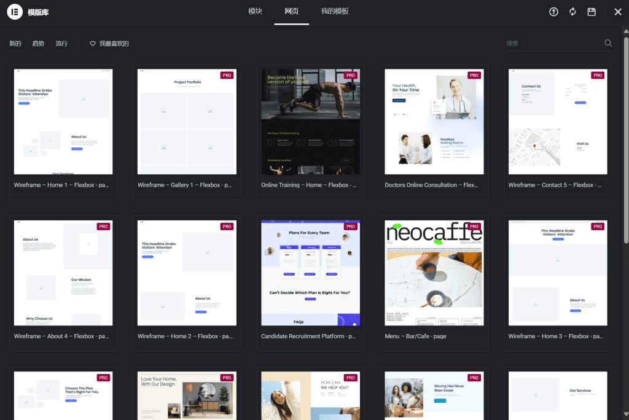The image size is (629, 420).
Task: Click the PRO badge on Online Training template
Action: tap(350, 75)
